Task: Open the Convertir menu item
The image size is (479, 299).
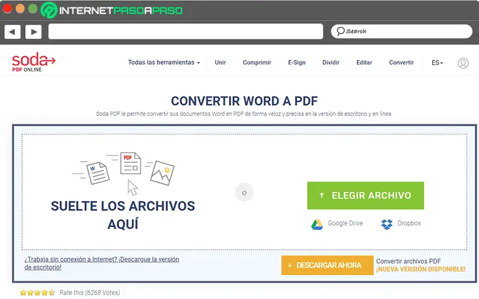Action: click(401, 63)
